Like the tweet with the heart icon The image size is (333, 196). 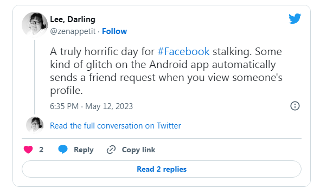point(28,150)
